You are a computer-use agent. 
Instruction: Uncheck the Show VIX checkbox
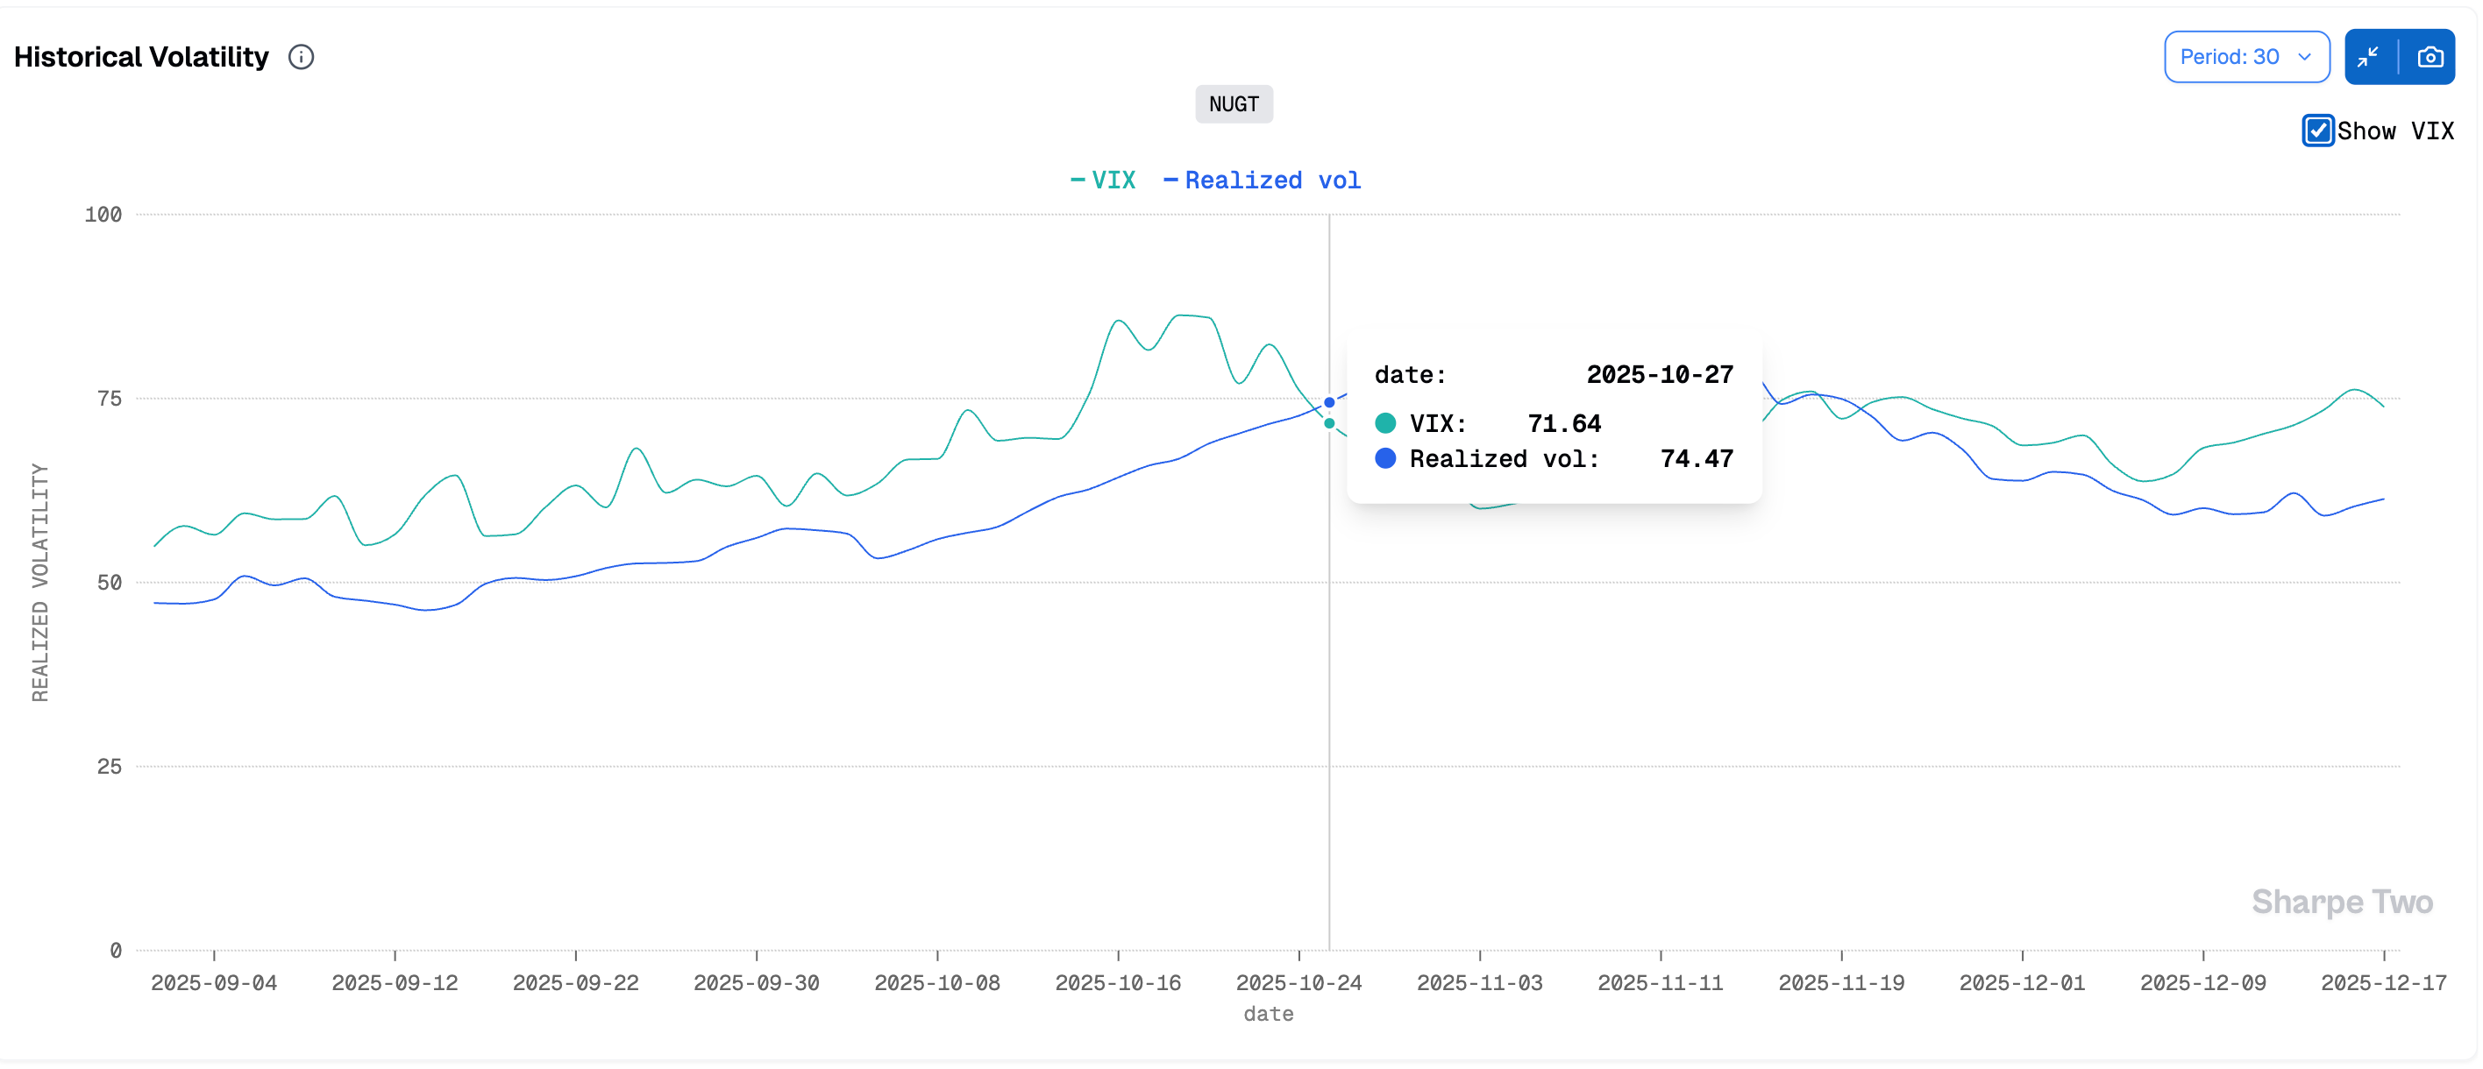(x=2317, y=130)
